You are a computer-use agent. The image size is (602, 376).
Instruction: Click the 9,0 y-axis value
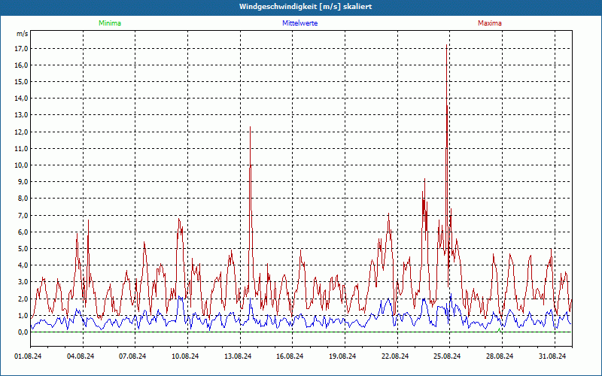[x=23, y=182]
